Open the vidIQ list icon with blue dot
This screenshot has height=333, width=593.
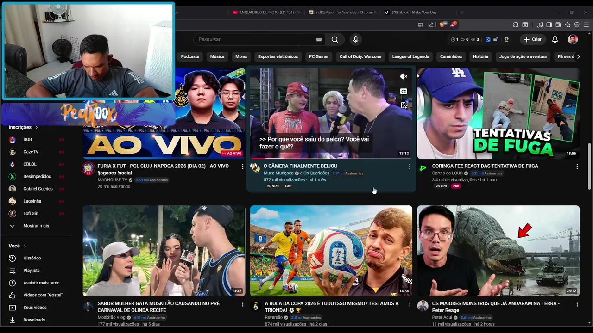tap(496, 39)
